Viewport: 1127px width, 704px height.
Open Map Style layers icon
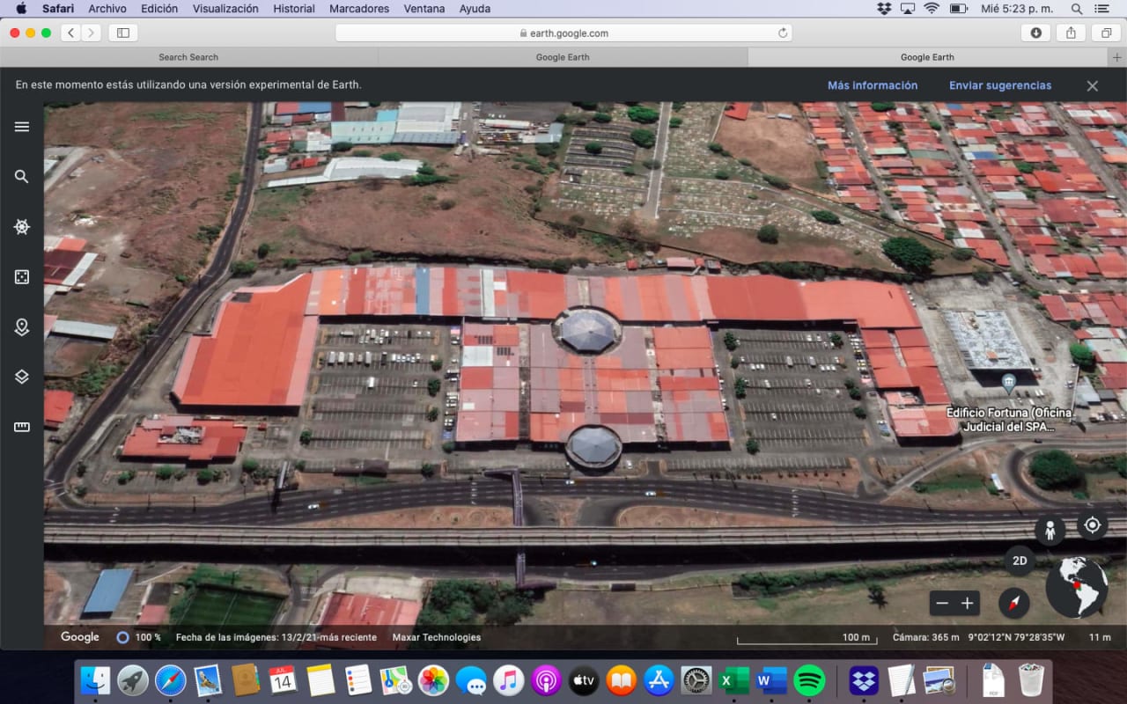click(22, 377)
